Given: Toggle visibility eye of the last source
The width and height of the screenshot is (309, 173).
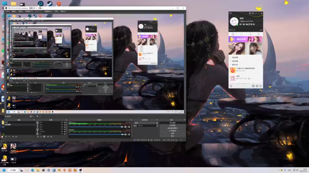Looking at the screenshot, I should click(x=62, y=134).
